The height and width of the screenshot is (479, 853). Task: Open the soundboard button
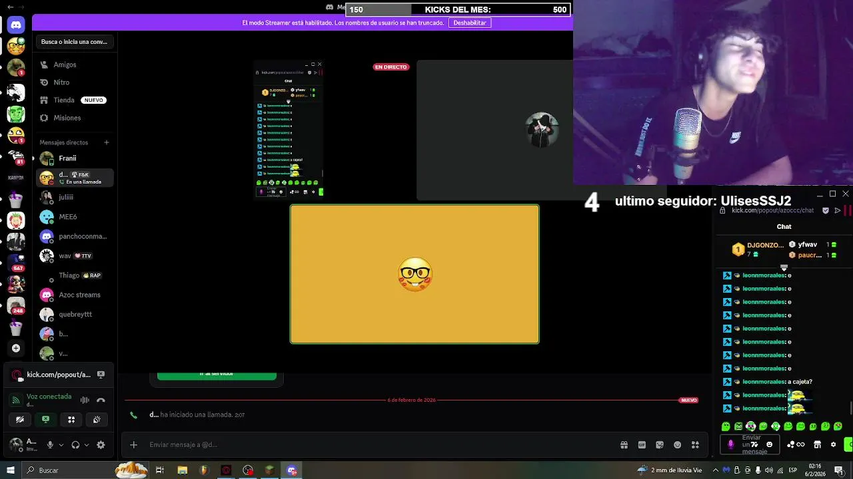point(97,420)
